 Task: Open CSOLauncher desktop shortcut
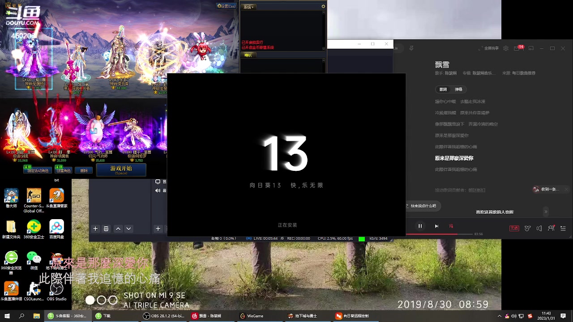34,291
